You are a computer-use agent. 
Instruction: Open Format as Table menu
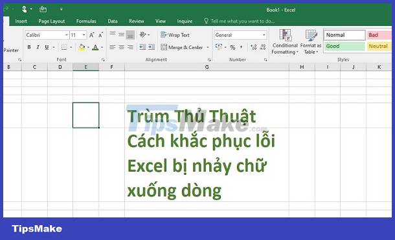[311, 42]
